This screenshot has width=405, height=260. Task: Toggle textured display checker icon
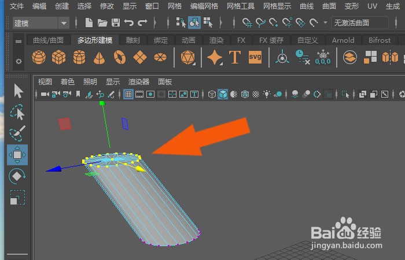click(x=256, y=94)
